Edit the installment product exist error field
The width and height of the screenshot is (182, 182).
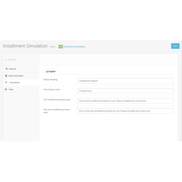pos(125,101)
